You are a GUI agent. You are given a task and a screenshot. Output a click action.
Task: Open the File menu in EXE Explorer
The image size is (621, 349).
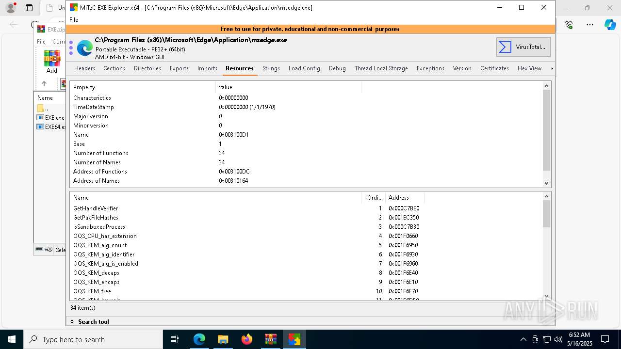(74, 20)
